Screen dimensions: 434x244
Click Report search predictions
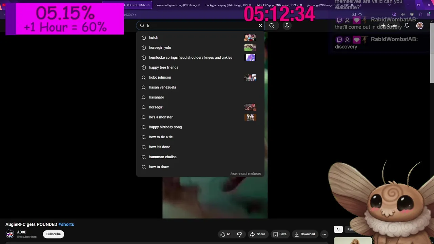(245, 174)
